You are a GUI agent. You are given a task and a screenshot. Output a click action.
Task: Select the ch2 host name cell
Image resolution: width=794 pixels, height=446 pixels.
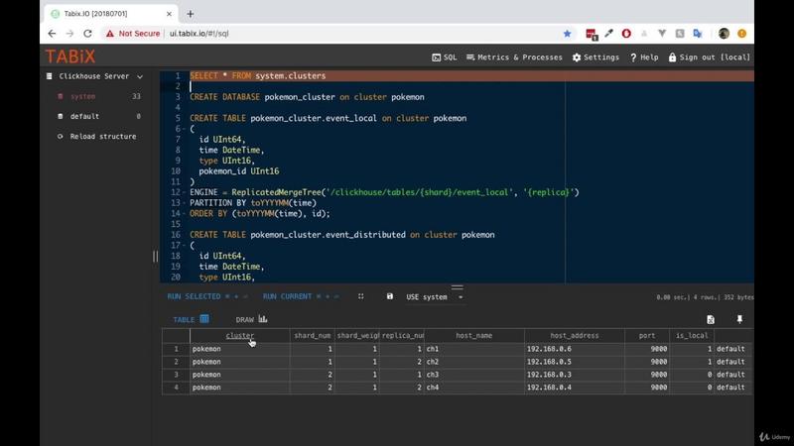point(474,362)
